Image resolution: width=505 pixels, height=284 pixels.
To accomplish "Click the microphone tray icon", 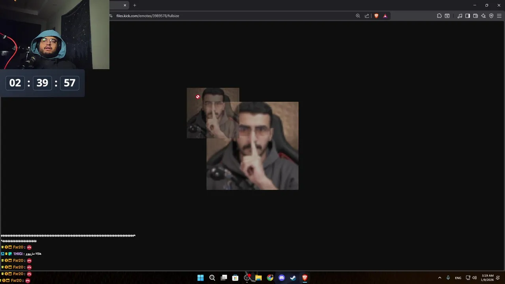I will coord(448,278).
